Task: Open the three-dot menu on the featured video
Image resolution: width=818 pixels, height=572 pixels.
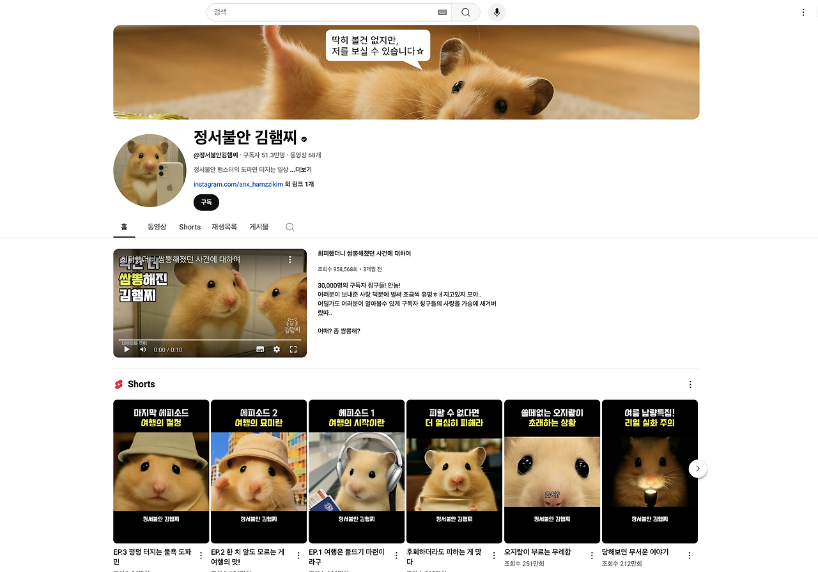Action: (289, 259)
